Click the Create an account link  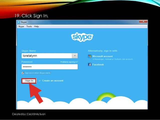tap(53, 81)
